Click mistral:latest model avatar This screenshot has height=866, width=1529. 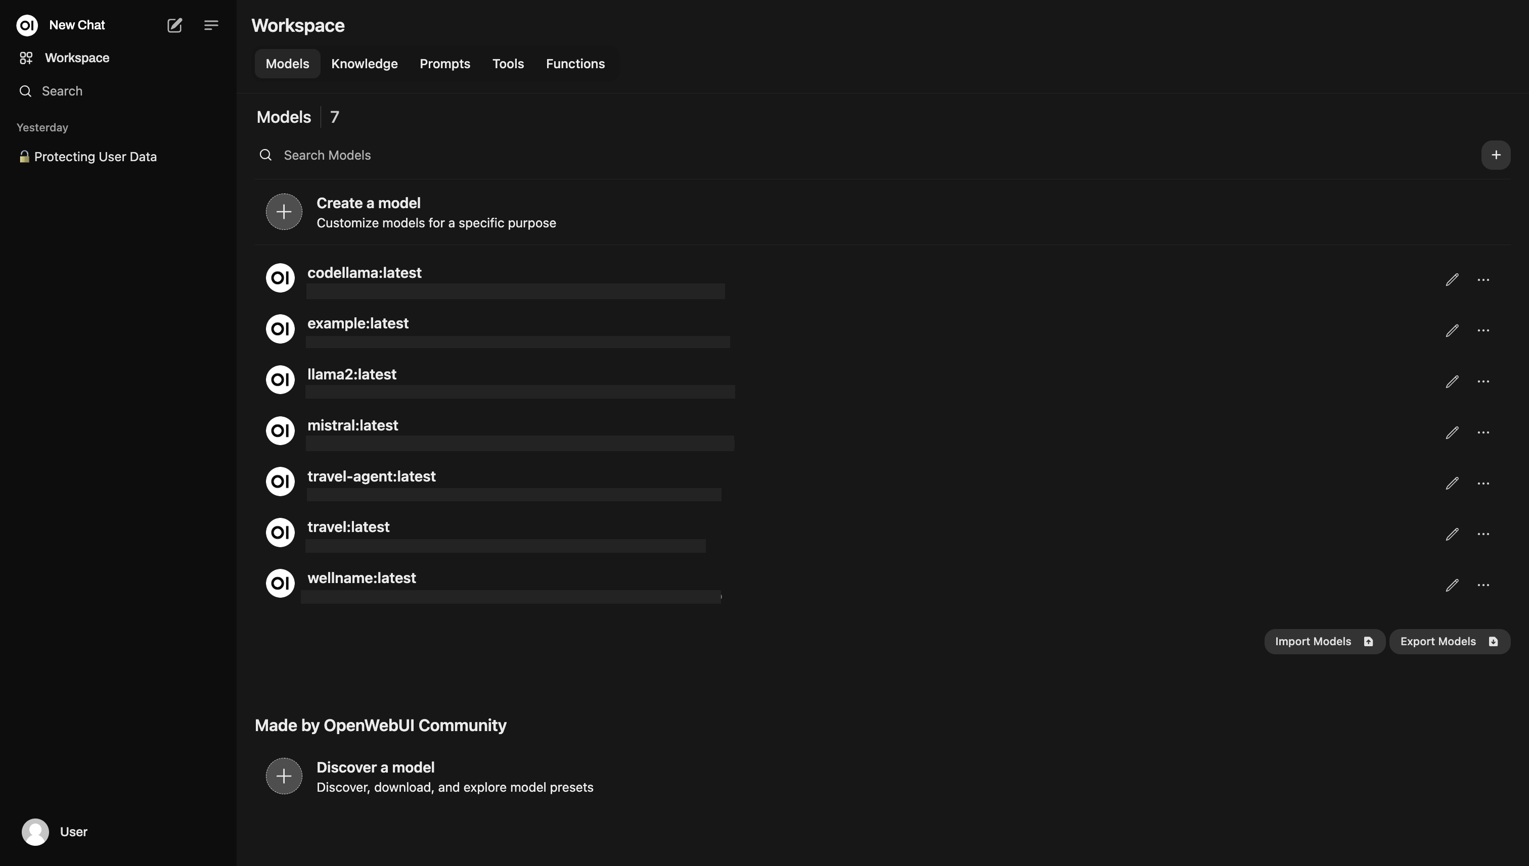coord(280,430)
